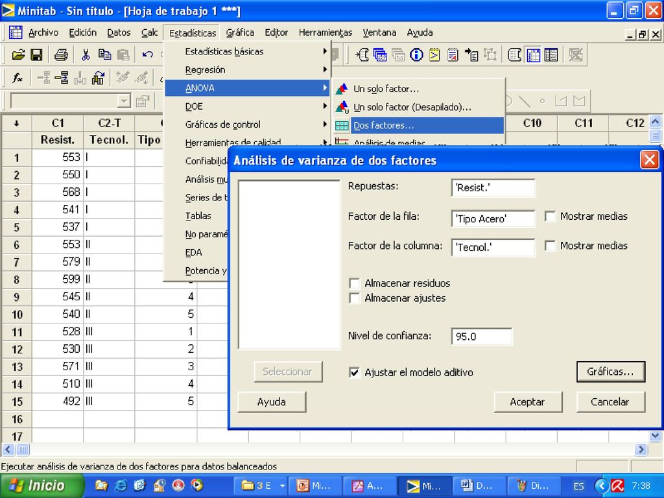Close the Análisis de varianza dialog
The image size is (664, 498).
pos(649,160)
